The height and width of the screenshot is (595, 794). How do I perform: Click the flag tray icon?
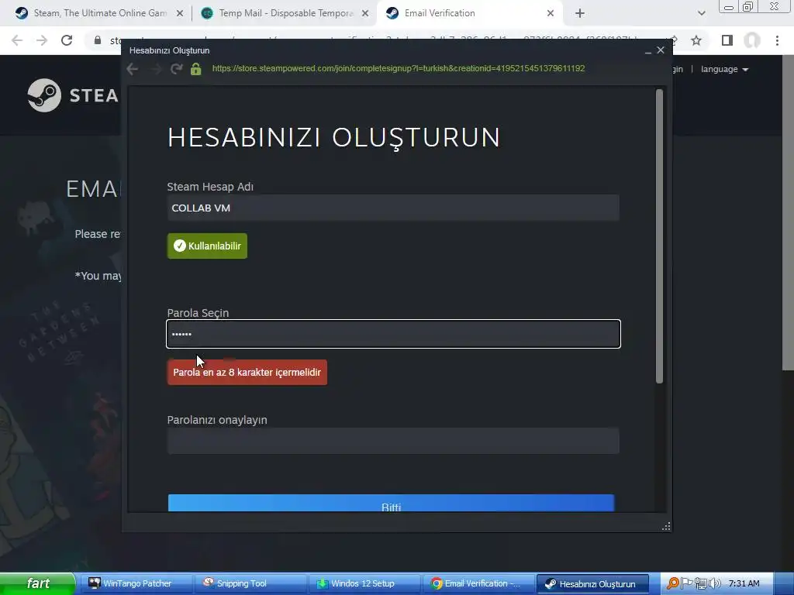tap(687, 583)
